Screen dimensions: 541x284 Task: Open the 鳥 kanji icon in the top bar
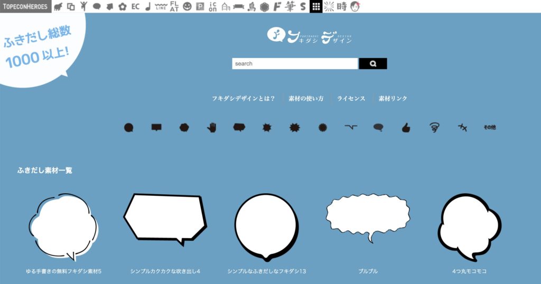(x=252, y=6)
